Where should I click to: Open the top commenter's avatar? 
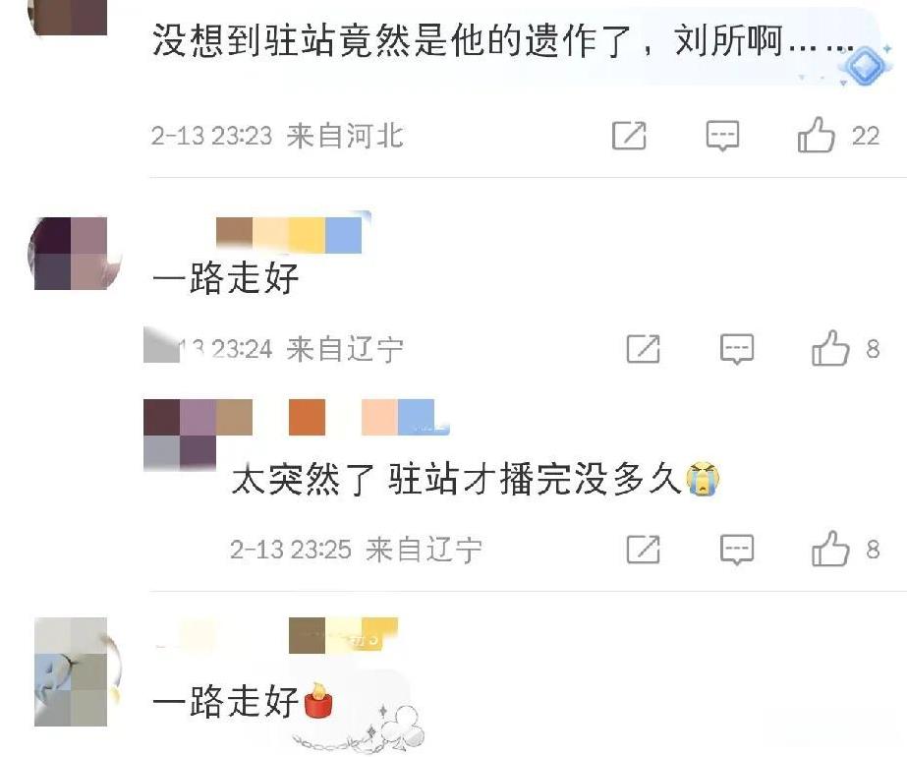(x=68, y=18)
